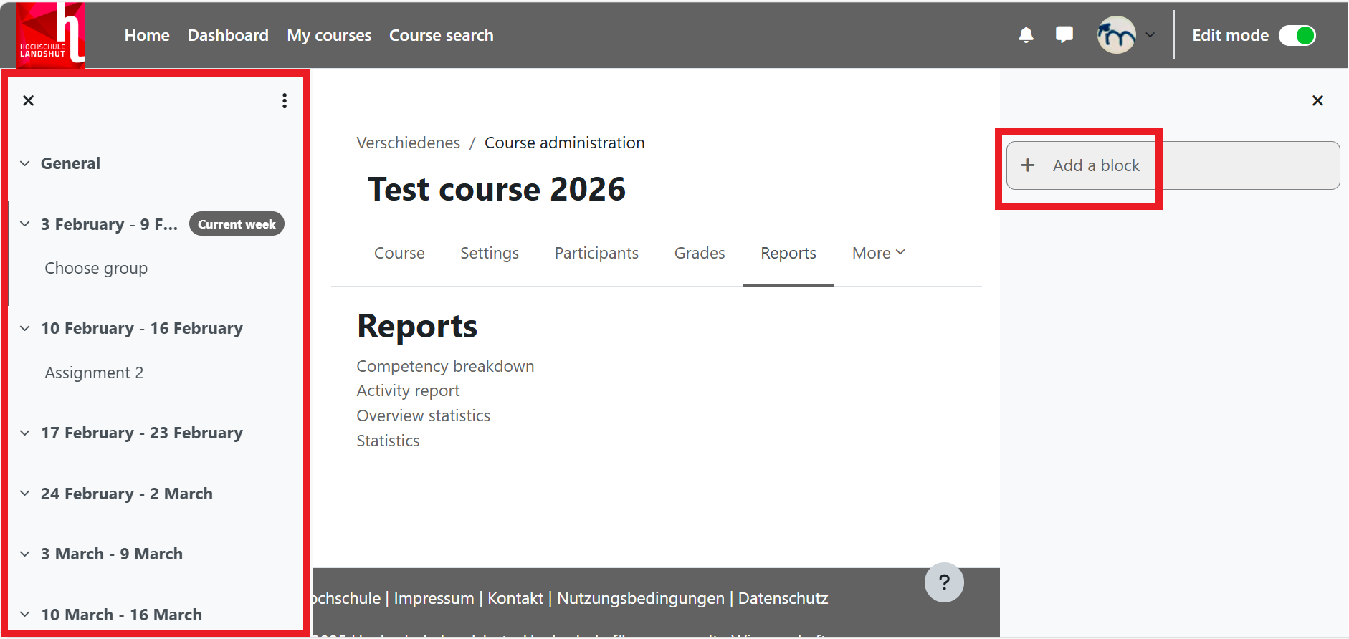Collapse the General section
Viewport: 1349px width, 639px height.
pyautogui.click(x=25, y=164)
